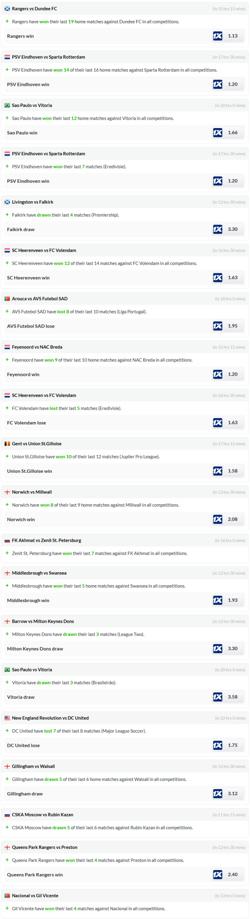Open the Middlesbrough vs Swansea match title
The image size is (250, 919).
39,573
